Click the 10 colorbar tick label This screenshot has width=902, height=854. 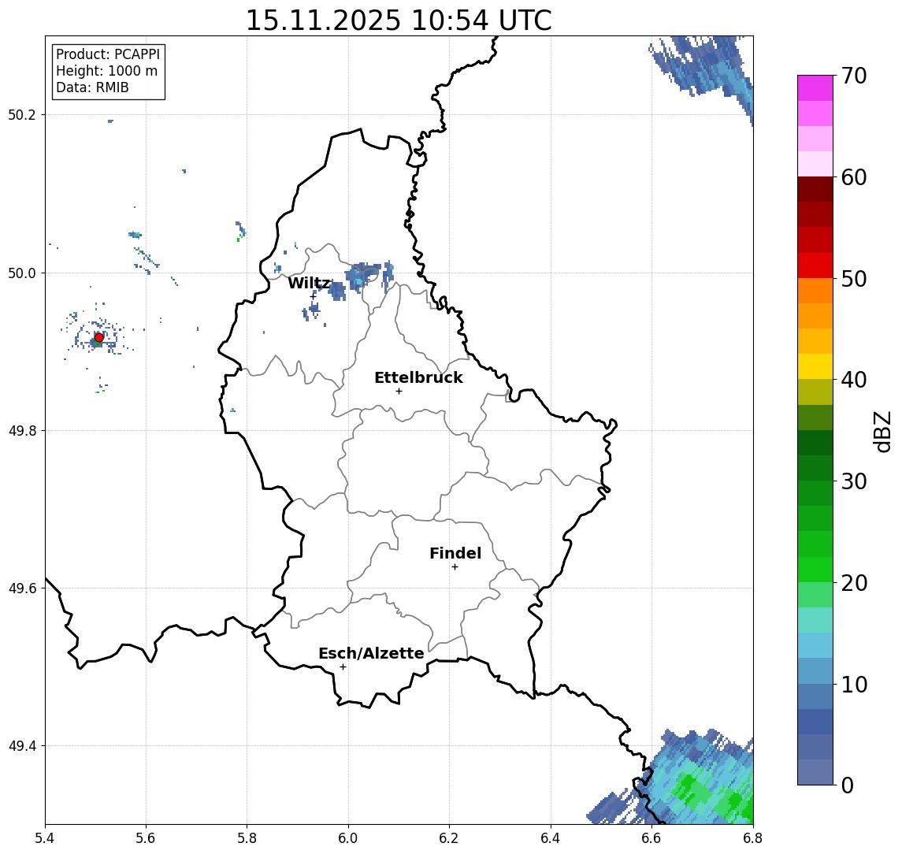pyautogui.click(x=854, y=684)
